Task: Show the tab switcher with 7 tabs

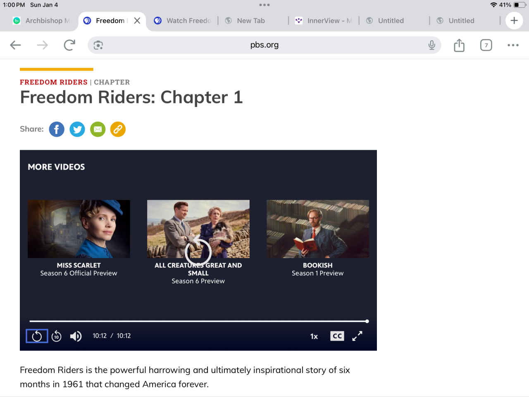Action: 486,45
